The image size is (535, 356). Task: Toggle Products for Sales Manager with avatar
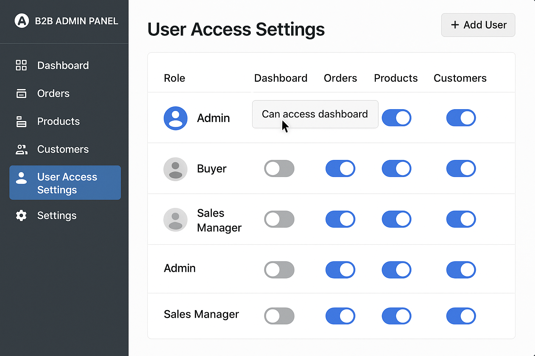click(x=396, y=219)
